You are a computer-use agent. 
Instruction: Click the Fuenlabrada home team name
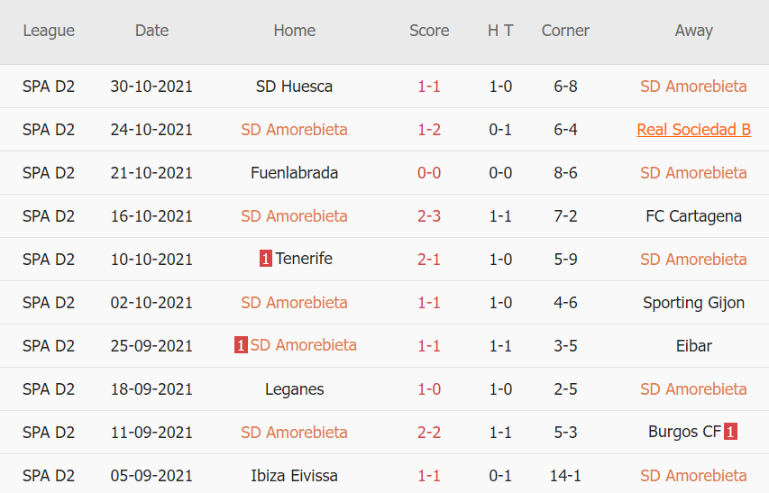[294, 173]
